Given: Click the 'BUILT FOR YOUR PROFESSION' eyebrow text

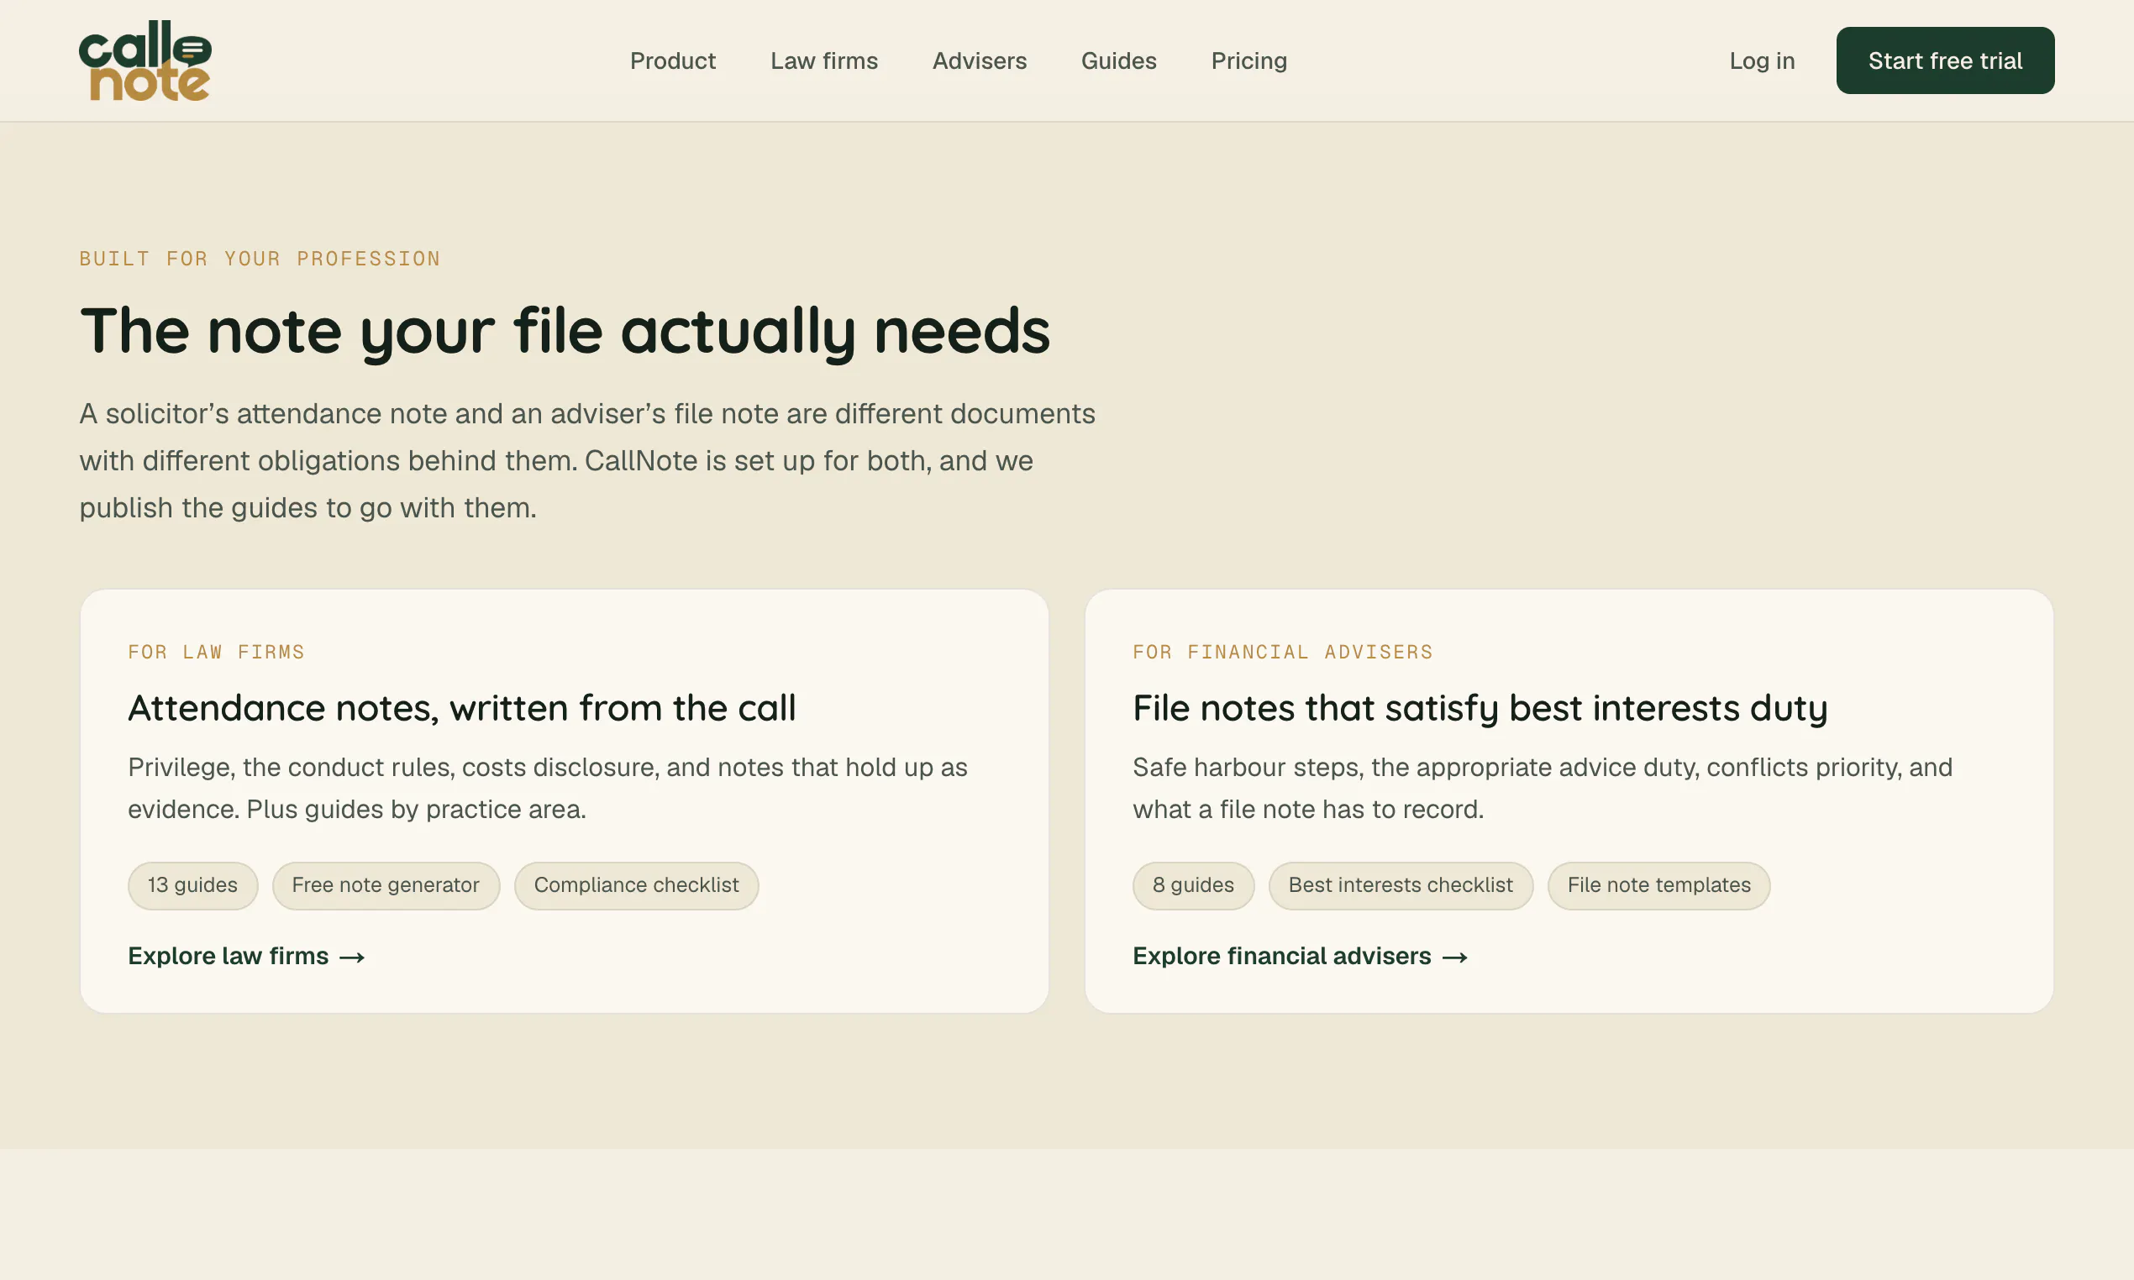Looking at the screenshot, I should point(260,259).
